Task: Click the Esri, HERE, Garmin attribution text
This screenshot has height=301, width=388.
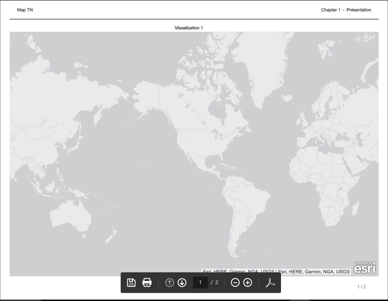Action: (276, 272)
